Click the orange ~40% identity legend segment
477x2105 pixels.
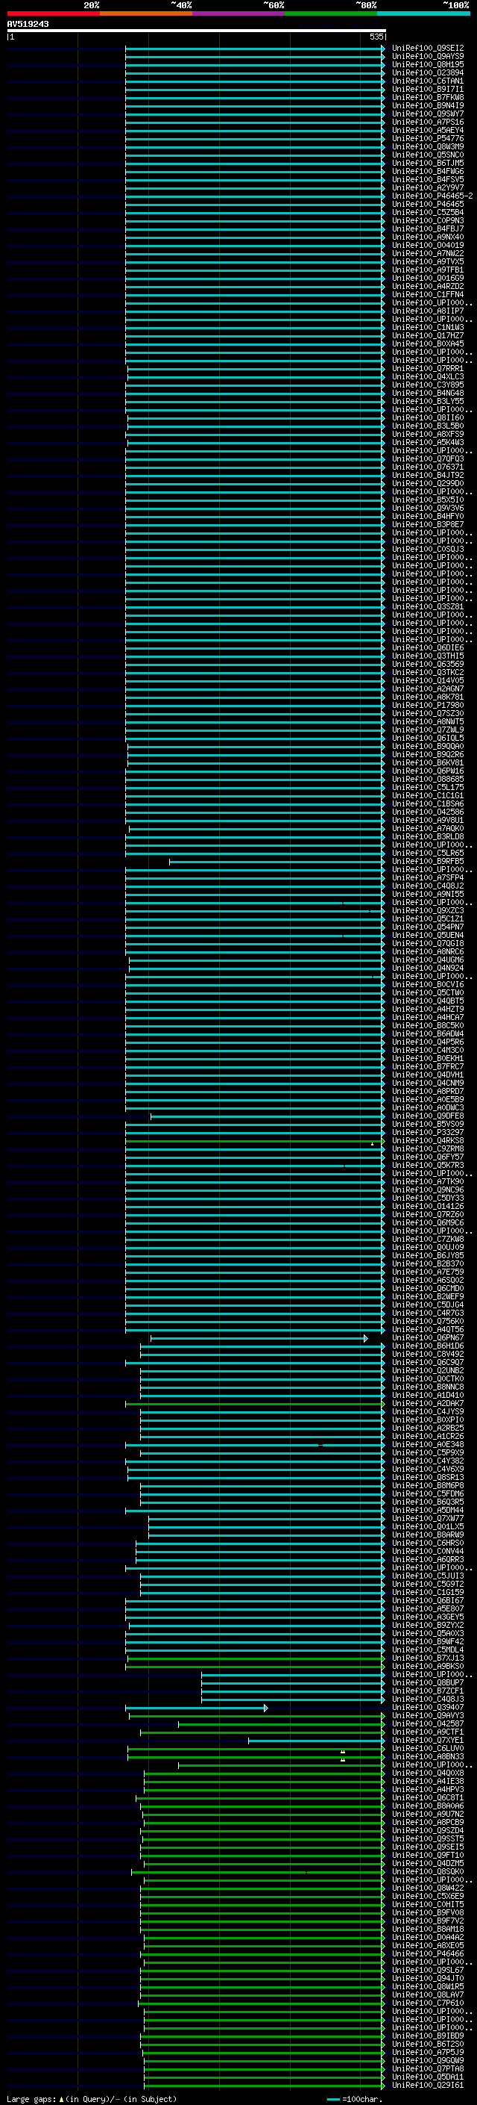(146, 13)
